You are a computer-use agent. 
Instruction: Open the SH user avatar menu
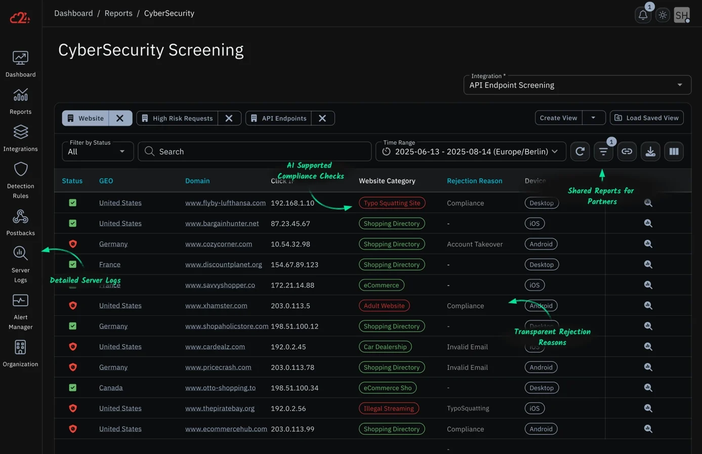tap(682, 15)
